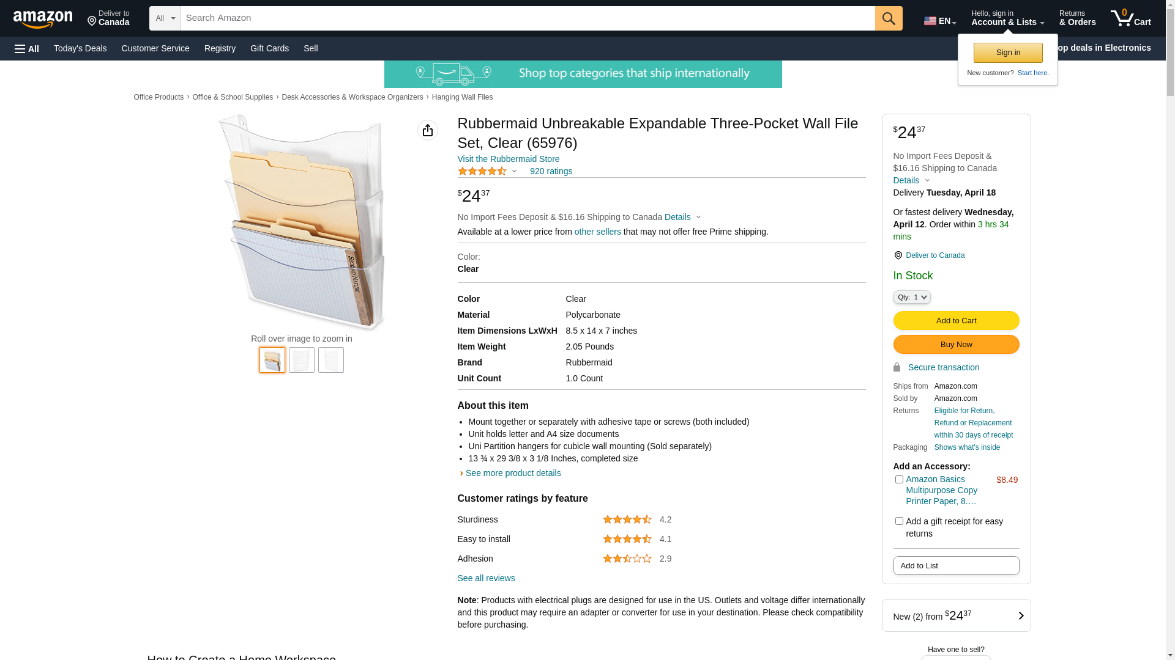
Task: Open the shopping cart
Action: point(1130,18)
